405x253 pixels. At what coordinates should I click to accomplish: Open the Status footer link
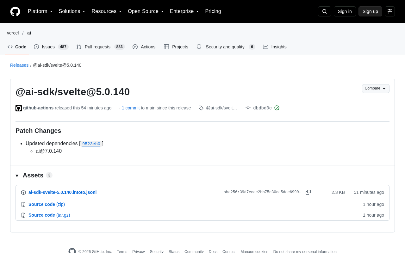pos(174,252)
